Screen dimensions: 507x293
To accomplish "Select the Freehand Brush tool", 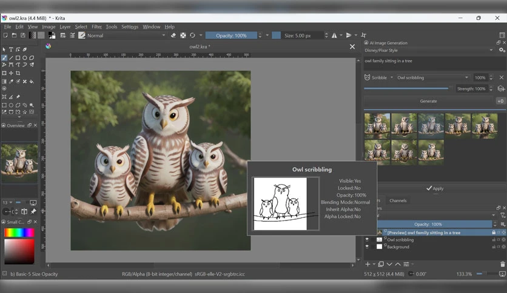I will click(x=4, y=58).
